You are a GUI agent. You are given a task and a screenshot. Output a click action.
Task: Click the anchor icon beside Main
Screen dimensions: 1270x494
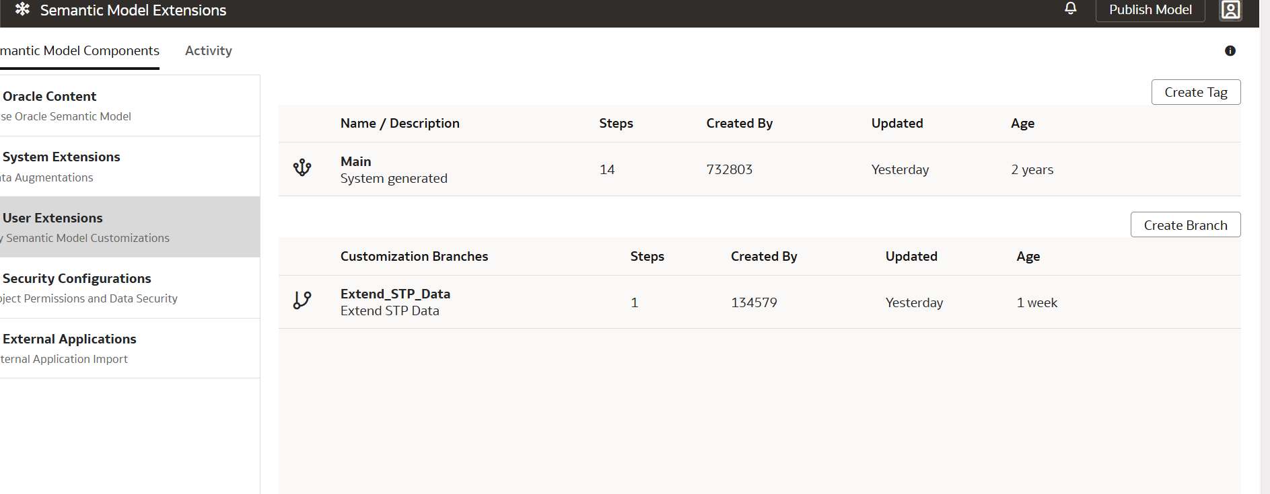302,167
